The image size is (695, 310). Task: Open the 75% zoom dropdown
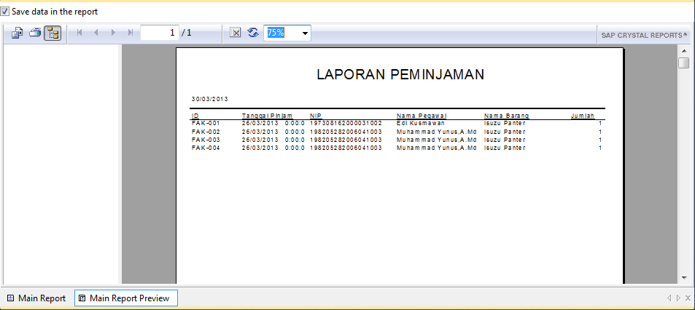point(305,33)
